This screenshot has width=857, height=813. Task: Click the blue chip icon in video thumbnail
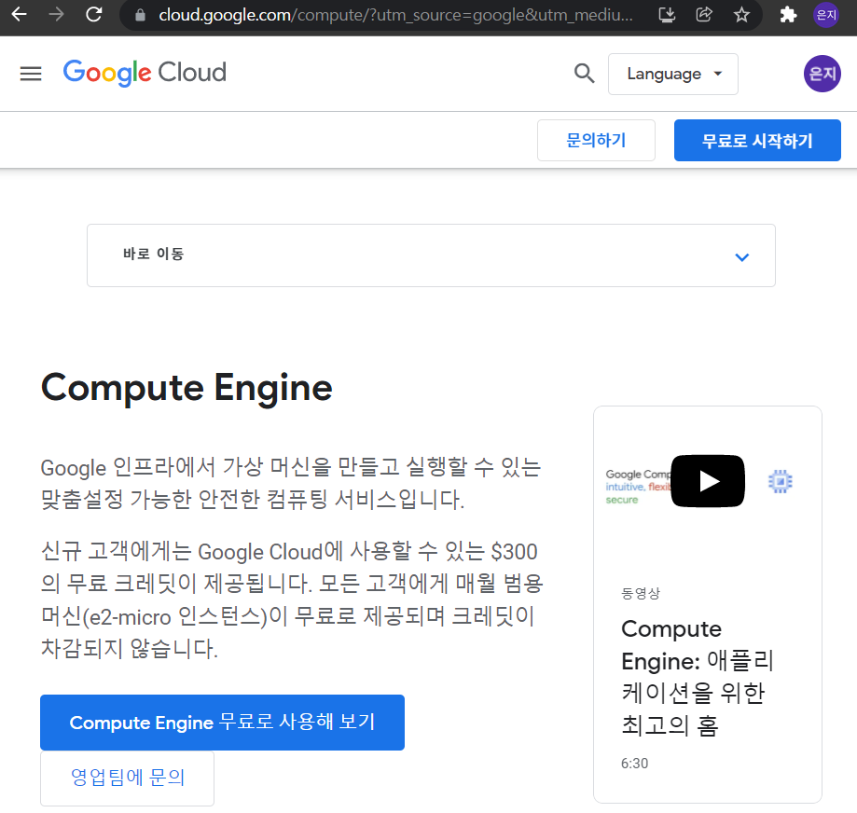[x=781, y=481]
